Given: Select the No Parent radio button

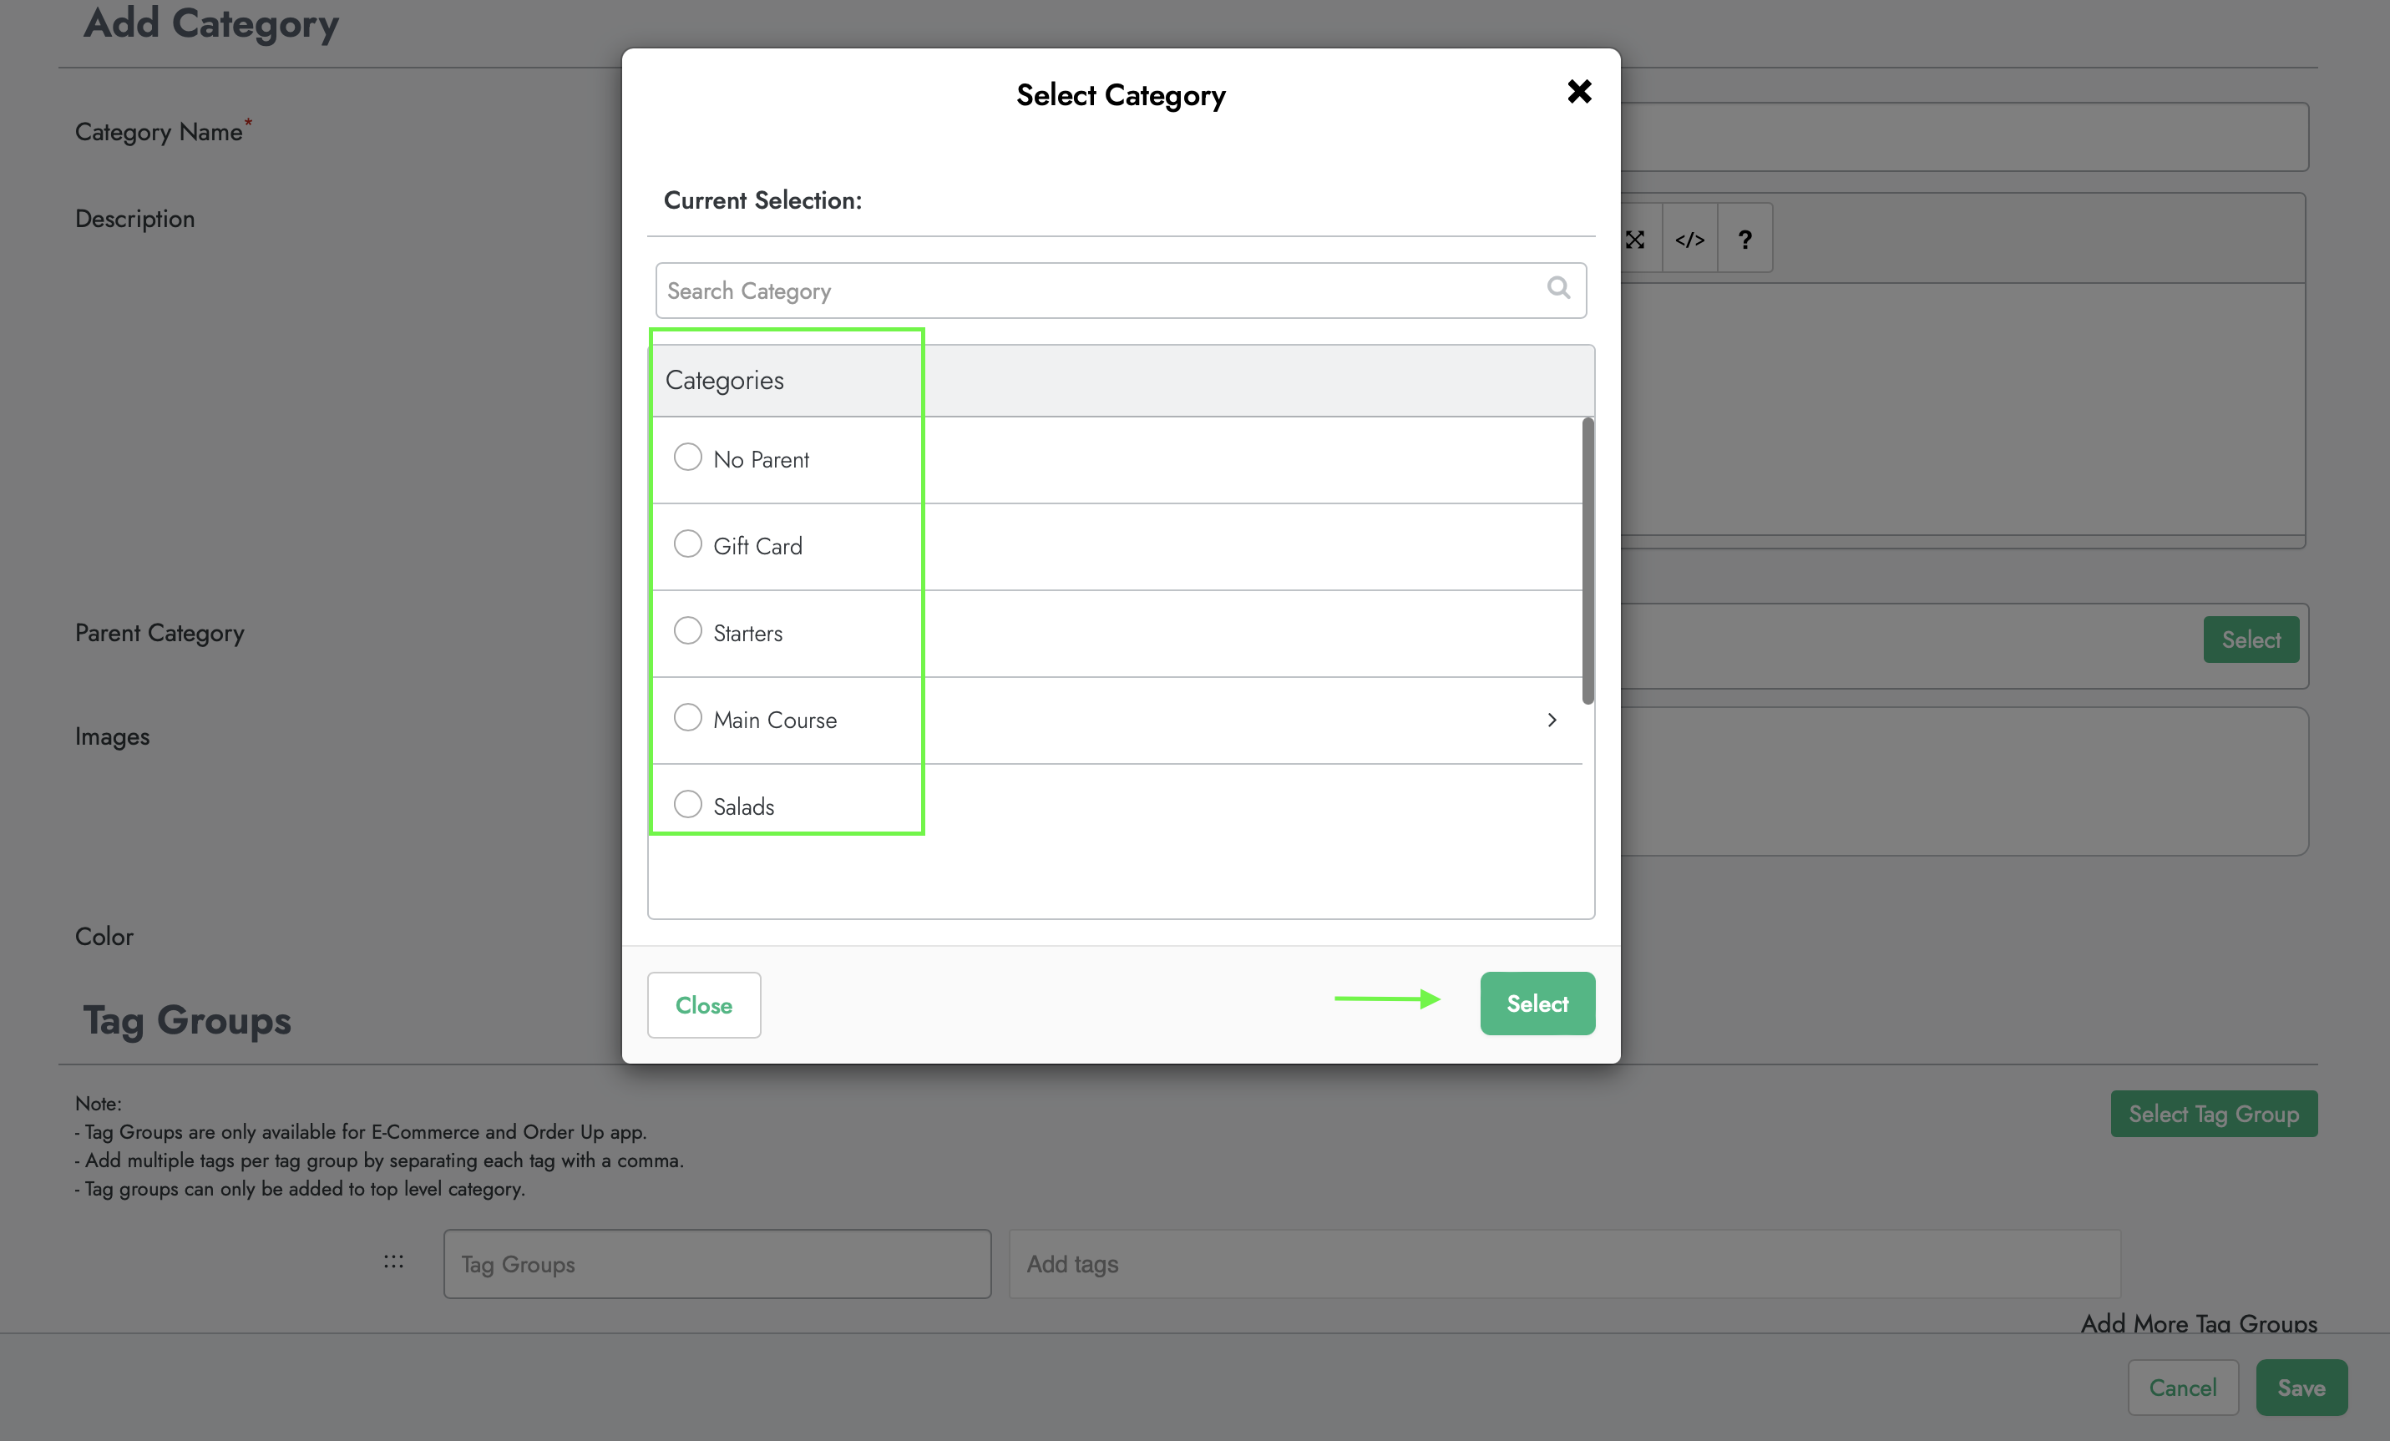Looking at the screenshot, I should tap(688, 458).
